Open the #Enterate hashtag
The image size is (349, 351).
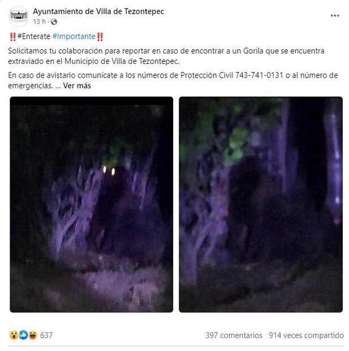[34, 36]
